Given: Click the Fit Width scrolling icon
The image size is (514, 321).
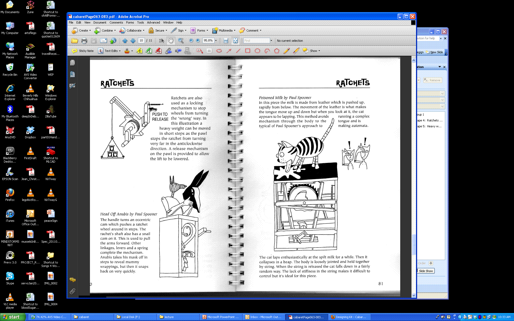Looking at the screenshot, I should [x=226, y=41].
